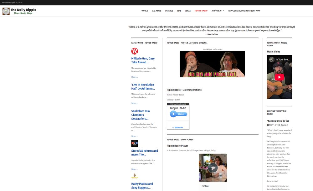Select the Ideas menu item

pos(188,11)
